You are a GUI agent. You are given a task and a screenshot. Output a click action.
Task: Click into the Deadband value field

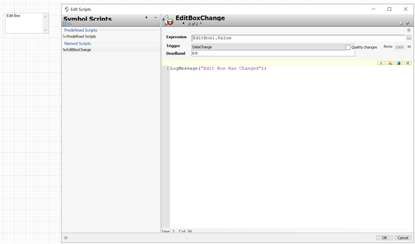pos(273,53)
